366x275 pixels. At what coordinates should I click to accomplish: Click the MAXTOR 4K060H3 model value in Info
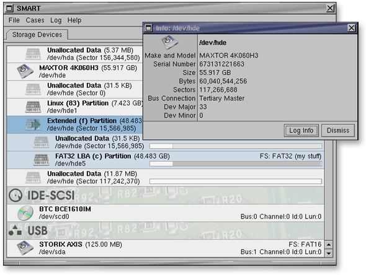(229, 56)
